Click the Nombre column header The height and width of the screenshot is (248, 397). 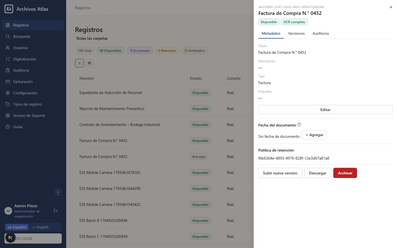pyautogui.click(x=87, y=78)
